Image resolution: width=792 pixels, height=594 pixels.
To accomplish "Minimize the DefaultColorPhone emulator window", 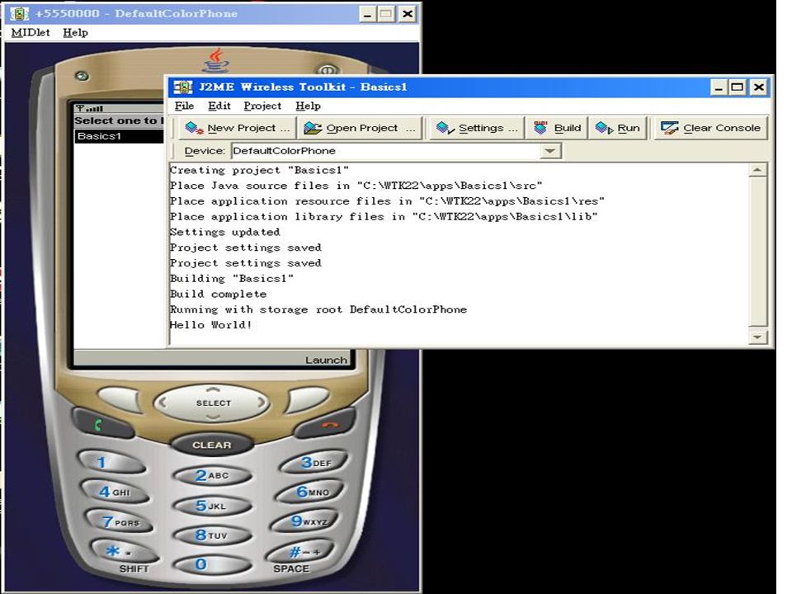I will point(368,14).
